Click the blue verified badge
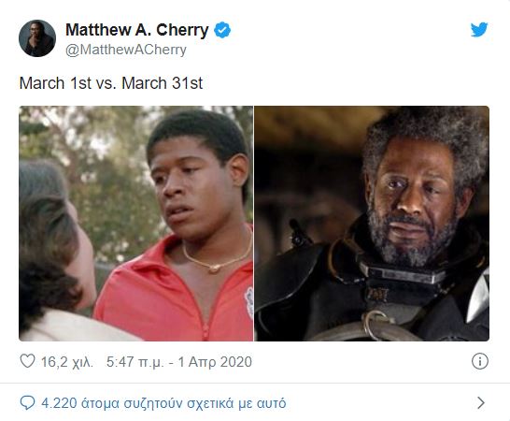Viewport: 510px width, 421px height. pyautogui.click(x=222, y=30)
